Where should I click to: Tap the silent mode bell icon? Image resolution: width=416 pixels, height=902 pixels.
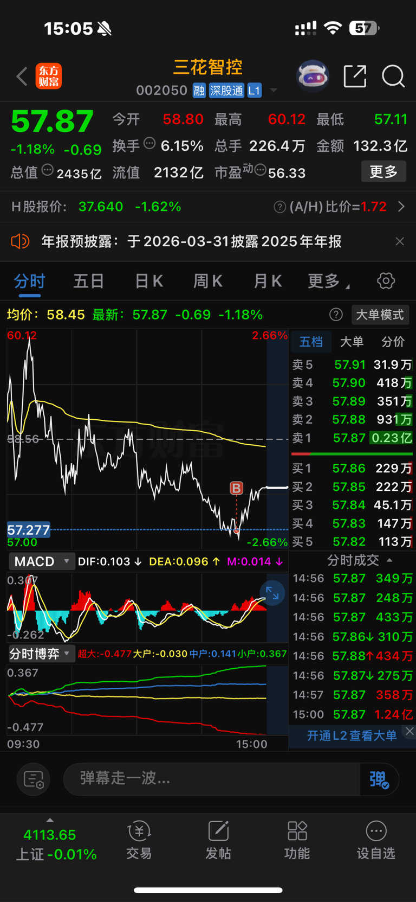[x=104, y=29]
